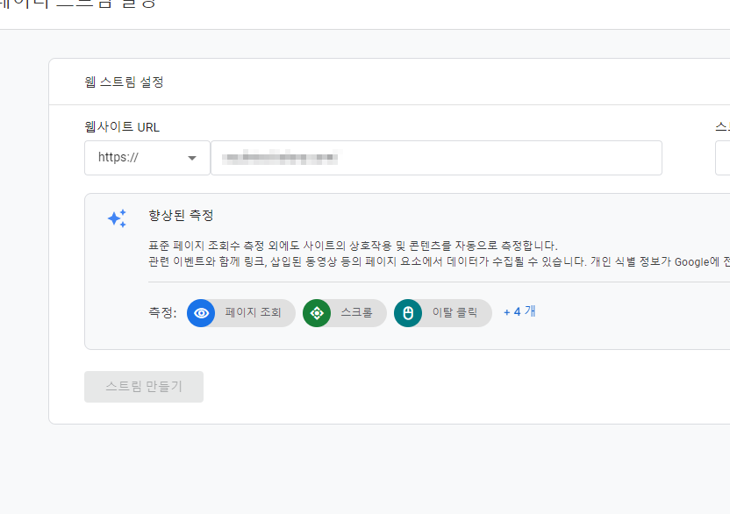Expand the + 4 개 more measurements link
730x514 pixels.
pyautogui.click(x=519, y=311)
